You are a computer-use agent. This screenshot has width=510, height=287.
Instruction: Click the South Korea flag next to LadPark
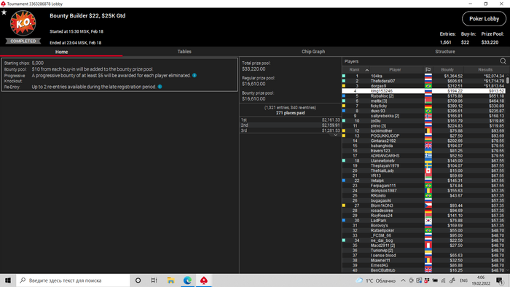click(428, 221)
